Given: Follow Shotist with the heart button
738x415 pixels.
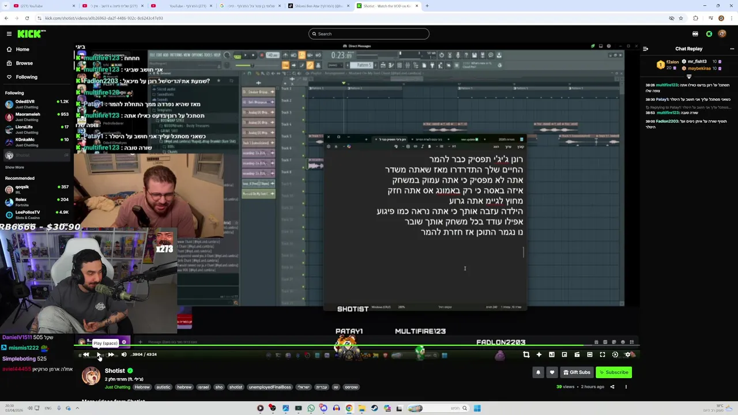Looking at the screenshot, I should 552,372.
